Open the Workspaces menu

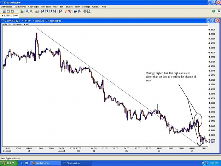pos(6,7)
